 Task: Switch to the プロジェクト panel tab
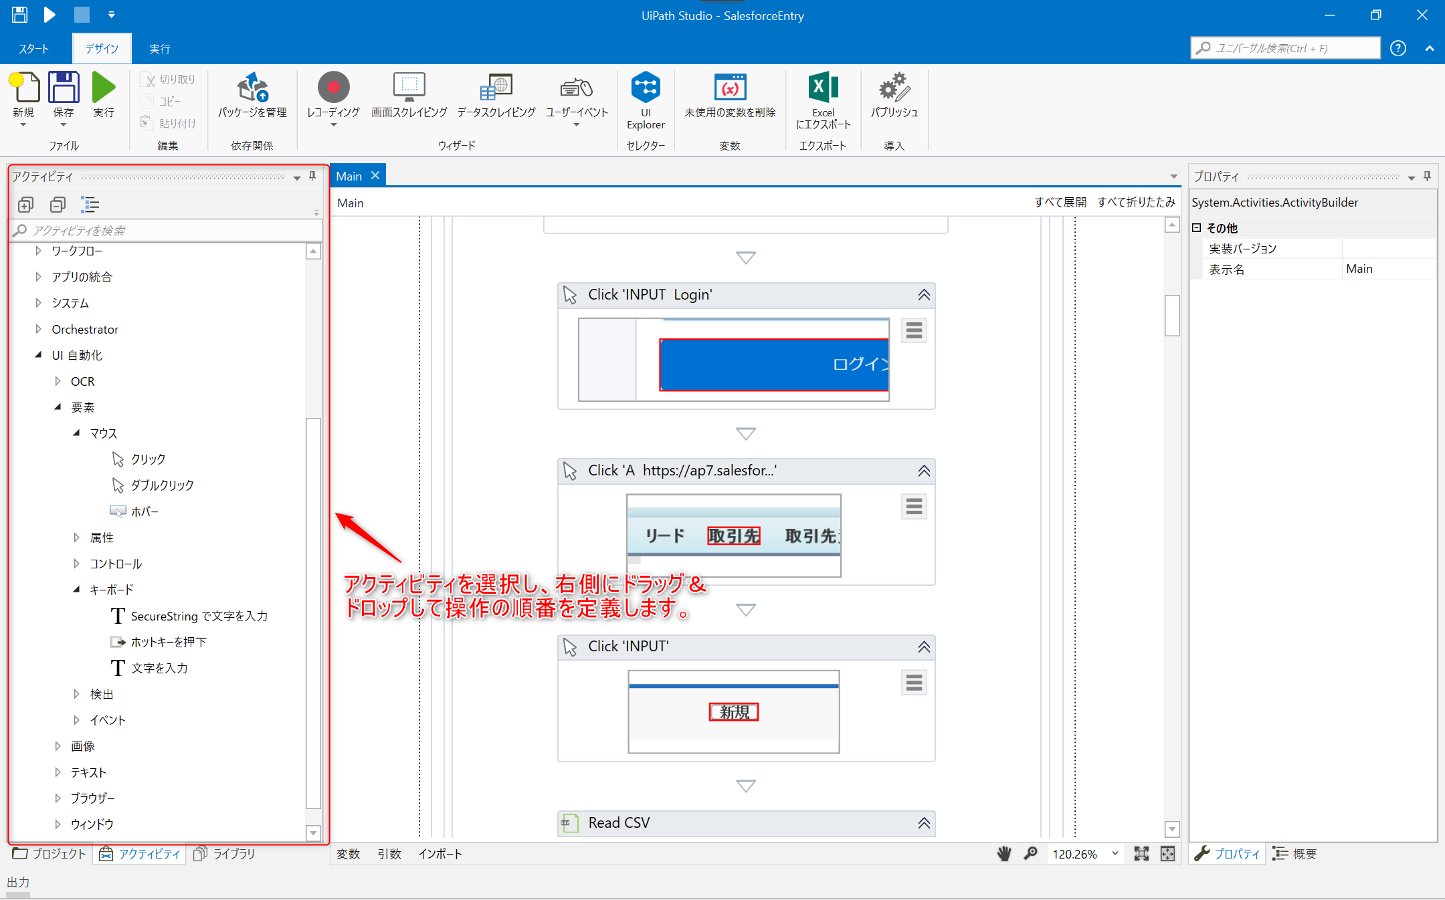click(x=50, y=854)
